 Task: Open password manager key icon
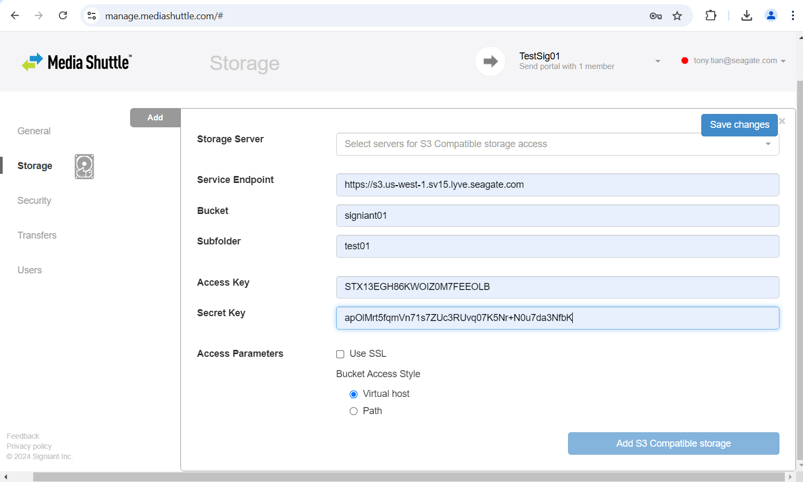pyautogui.click(x=655, y=16)
